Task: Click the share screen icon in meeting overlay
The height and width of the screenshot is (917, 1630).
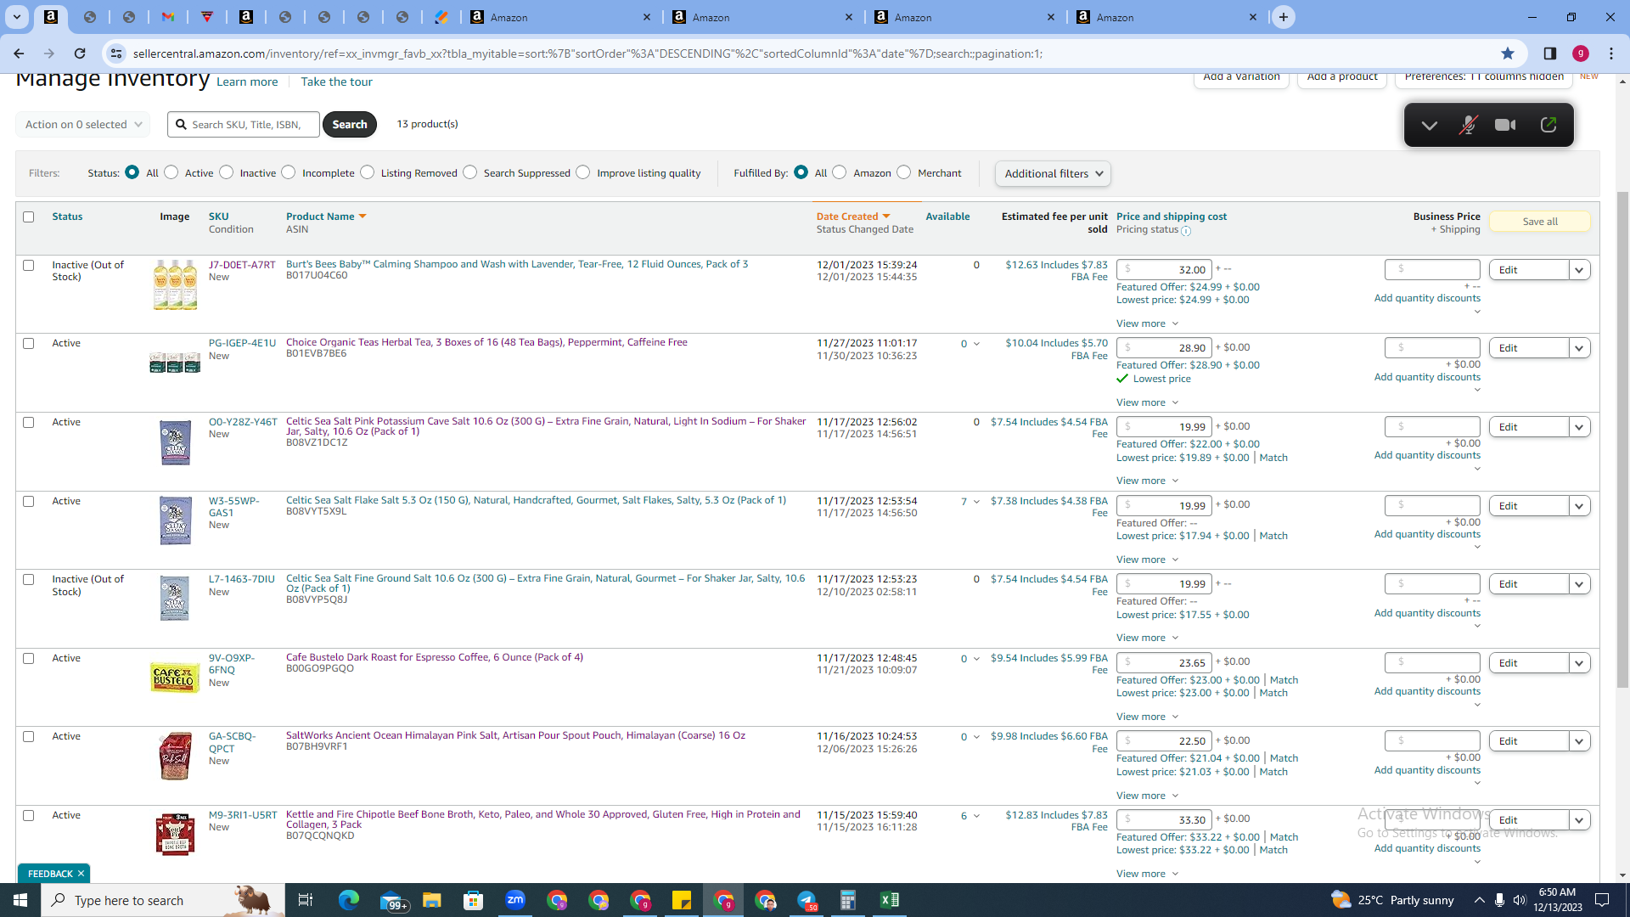Action: point(1548,125)
